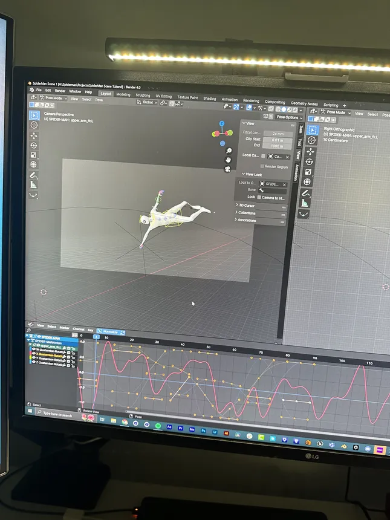Open the Tool tab in sidebar
Screen dimensions: 390x520
coord(299,141)
